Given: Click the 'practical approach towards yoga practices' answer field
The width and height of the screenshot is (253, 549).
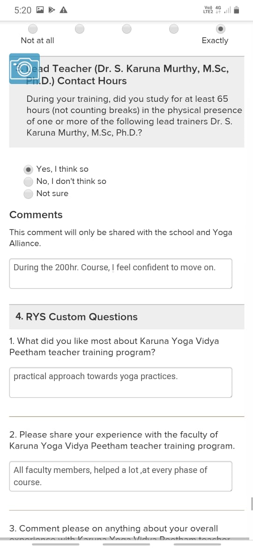Looking at the screenshot, I should tap(120, 382).
